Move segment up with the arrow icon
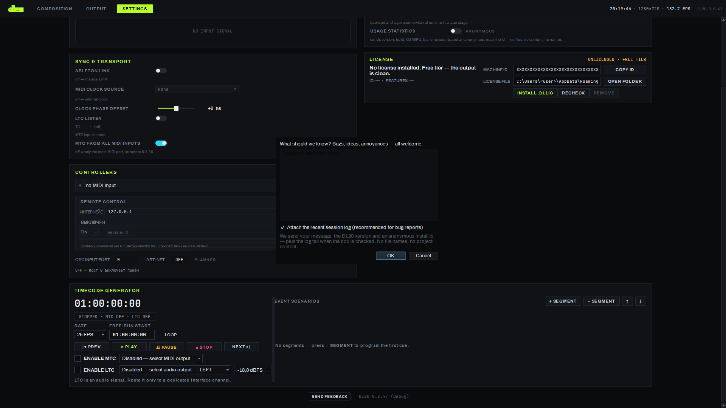This screenshot has height=408, width=726. tap(627, 301)
